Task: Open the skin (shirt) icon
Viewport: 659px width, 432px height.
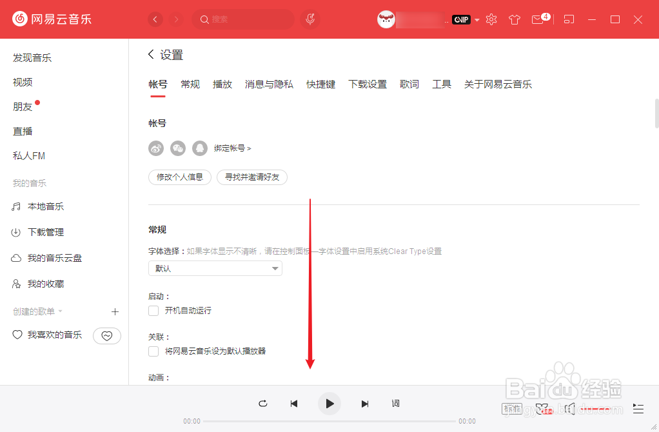Action: (515, 19)
